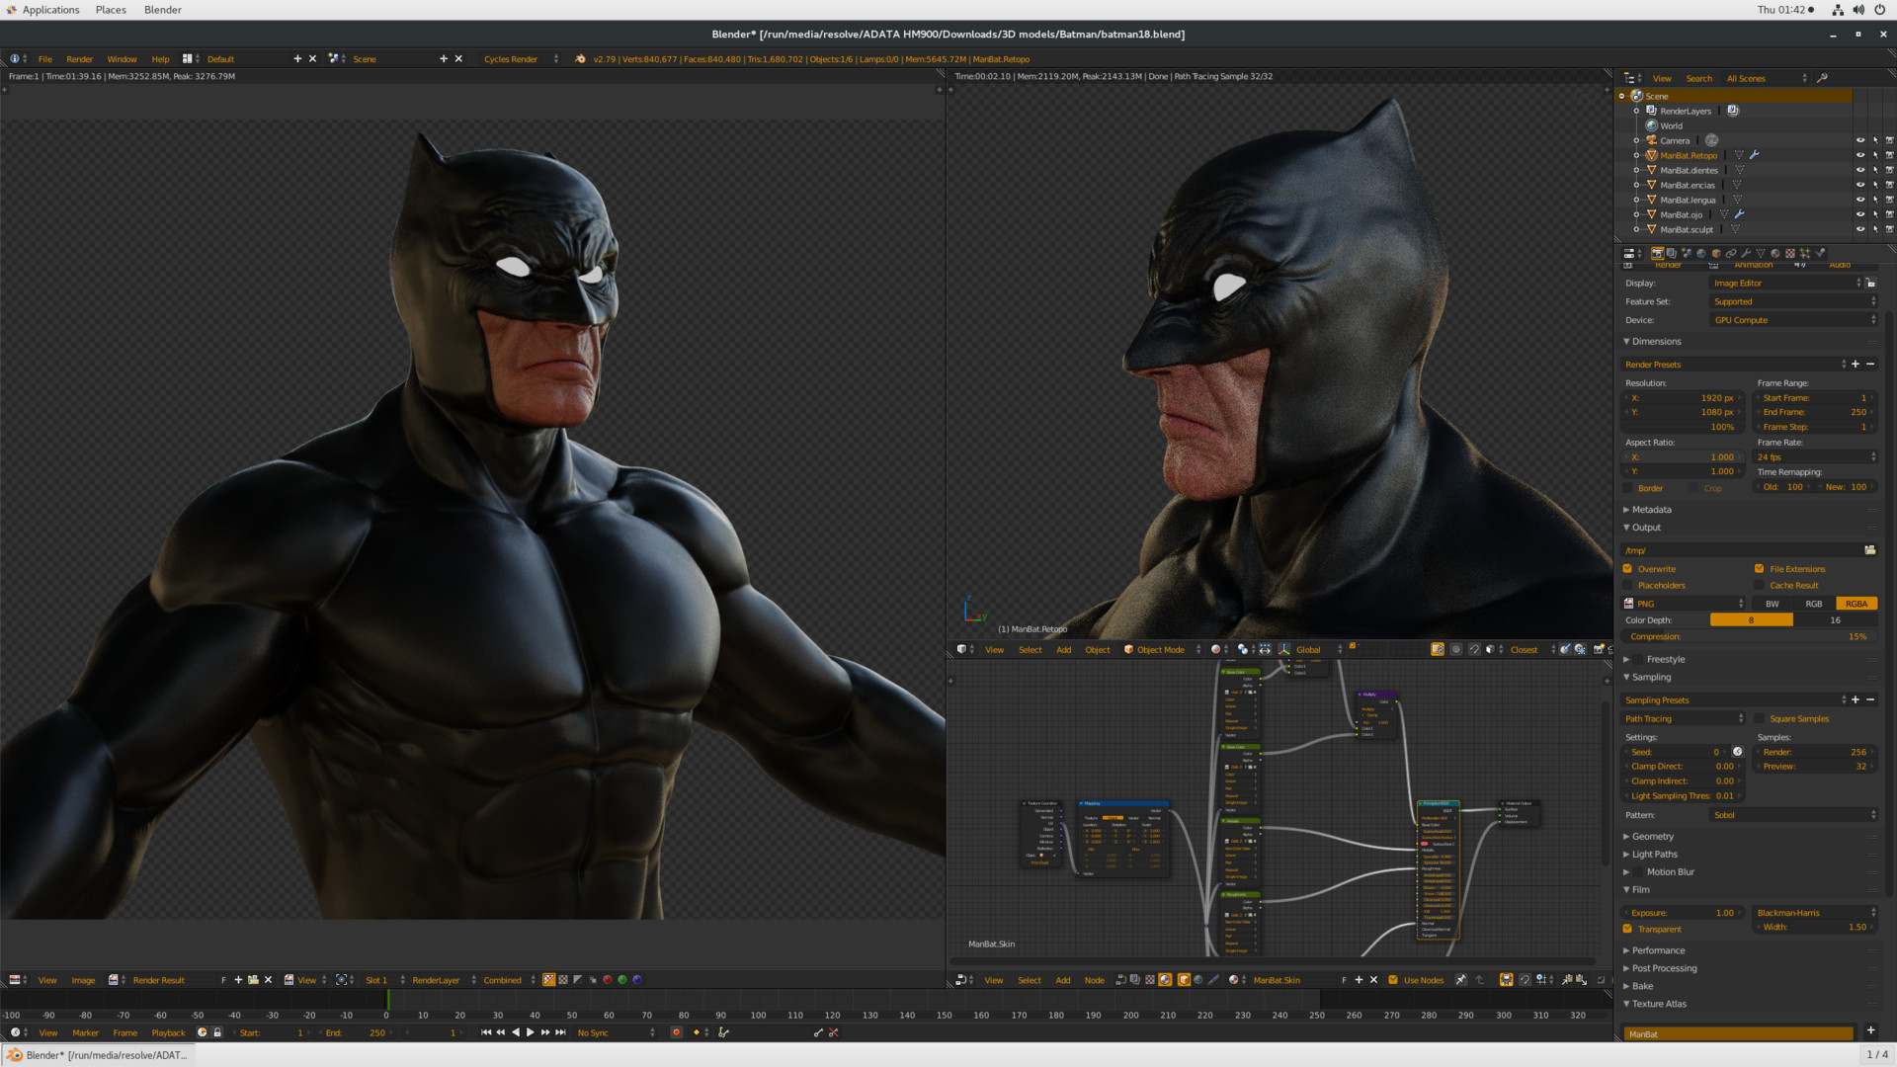Open the World properties tab (globe icon)
Viewport: 1897px width, 1067px height.
[x=1700, y=254]
